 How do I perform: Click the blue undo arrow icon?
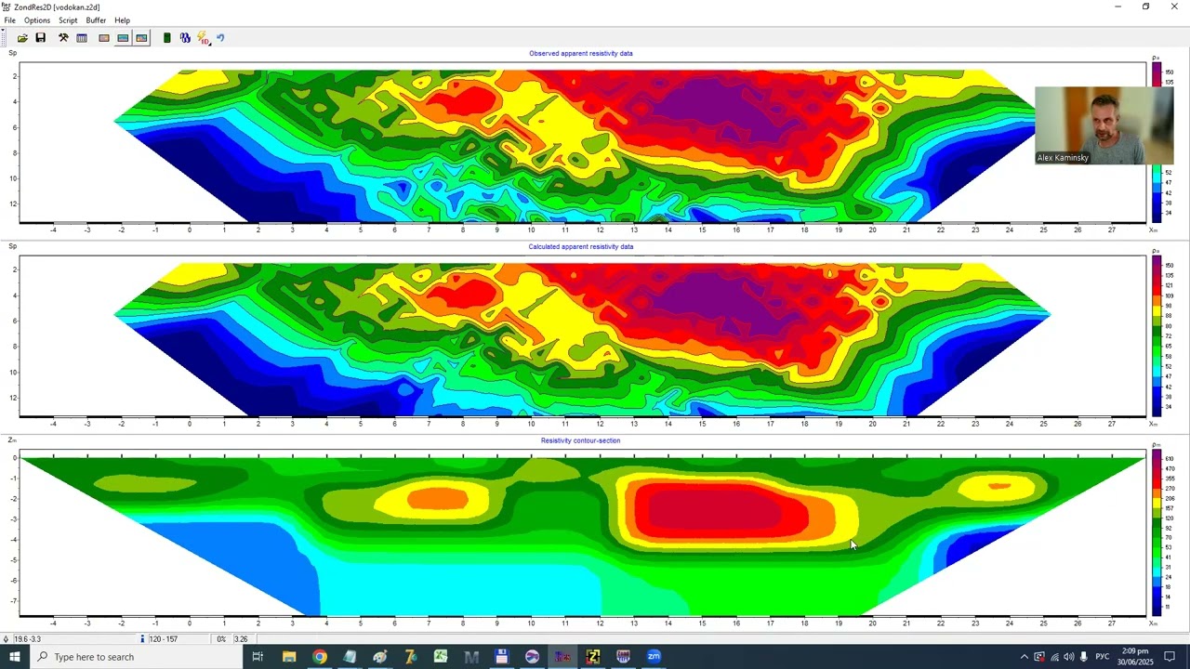pyautogui.click(x=220, y=38)
